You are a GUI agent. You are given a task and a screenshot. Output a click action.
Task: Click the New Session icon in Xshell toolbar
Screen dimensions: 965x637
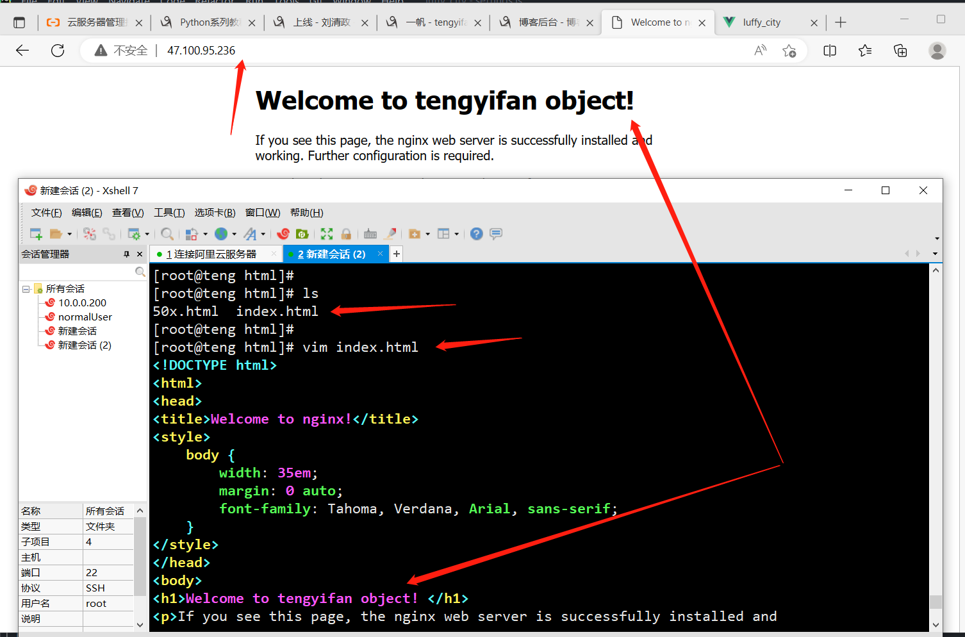(36, 234)
